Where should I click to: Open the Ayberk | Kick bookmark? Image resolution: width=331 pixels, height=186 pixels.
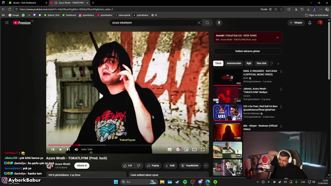(52, 15)
